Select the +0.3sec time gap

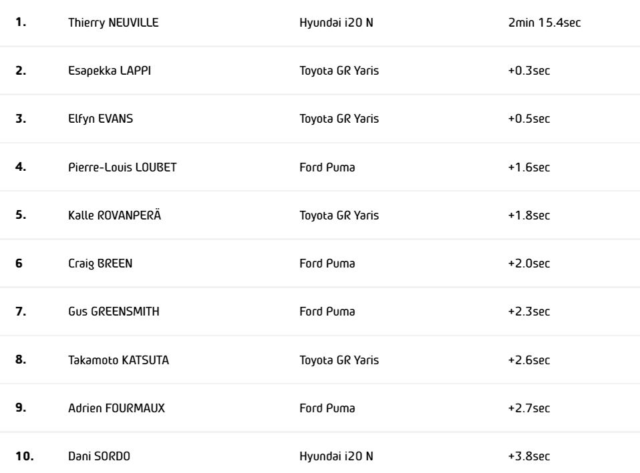point(528,71)
